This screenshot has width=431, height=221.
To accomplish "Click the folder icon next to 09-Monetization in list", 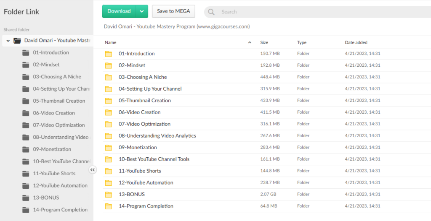I will [x=109, y=148].
